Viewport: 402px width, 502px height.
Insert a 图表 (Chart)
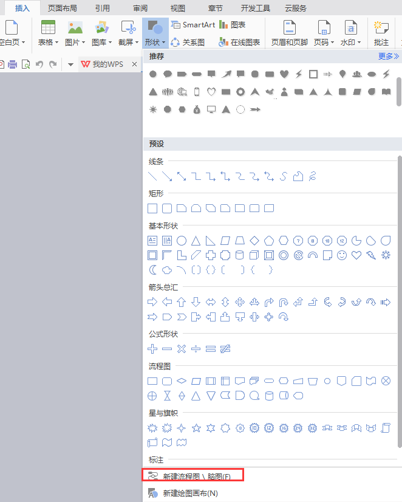coord(233,25)
